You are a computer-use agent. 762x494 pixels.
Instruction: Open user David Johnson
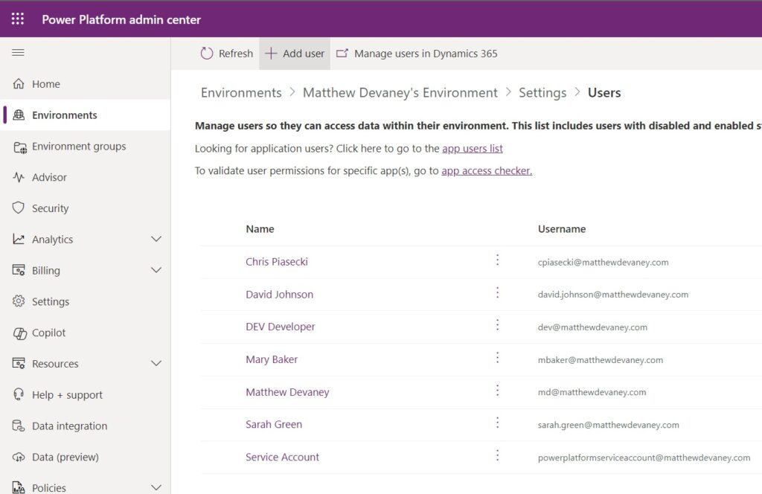tap(280, 295)
